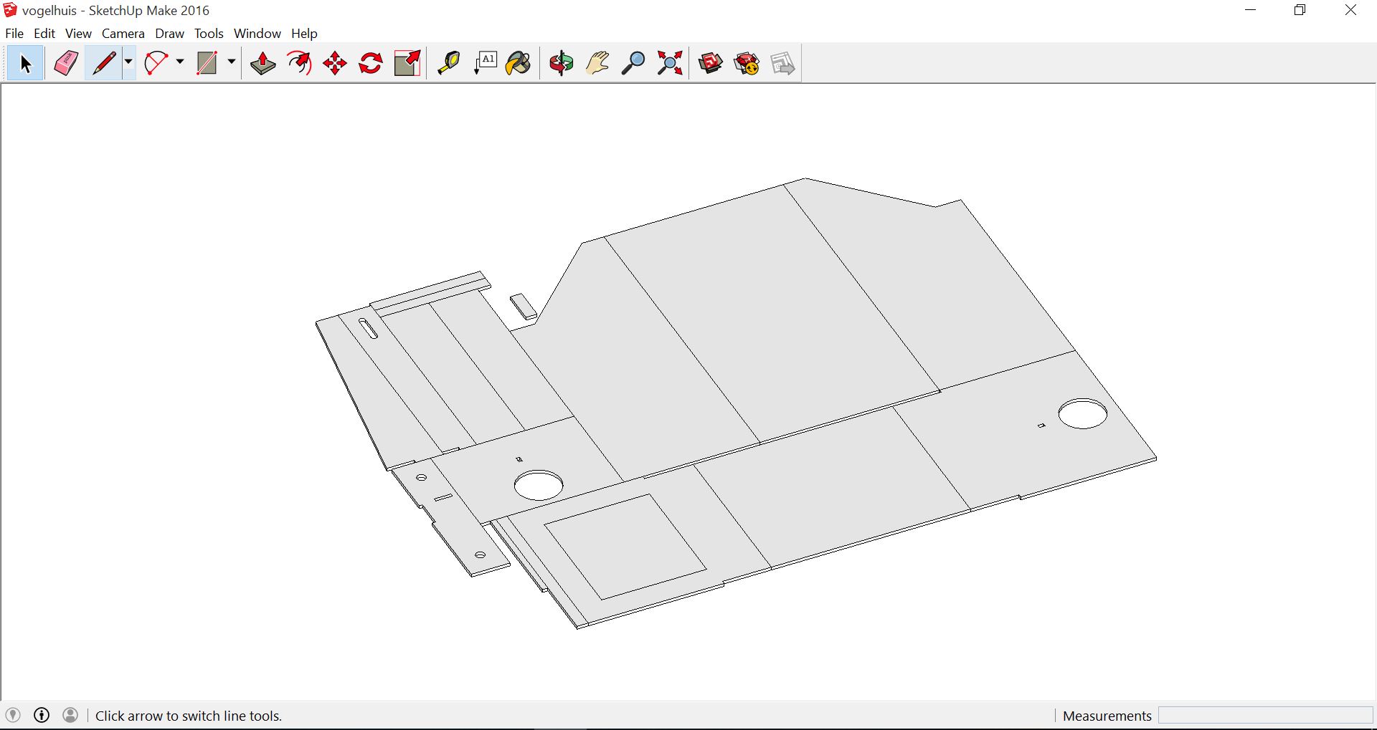This screenshot has height=730, width=1377.
Task: Restore down the SketchUp window
Action: (x=1300, y=10)
